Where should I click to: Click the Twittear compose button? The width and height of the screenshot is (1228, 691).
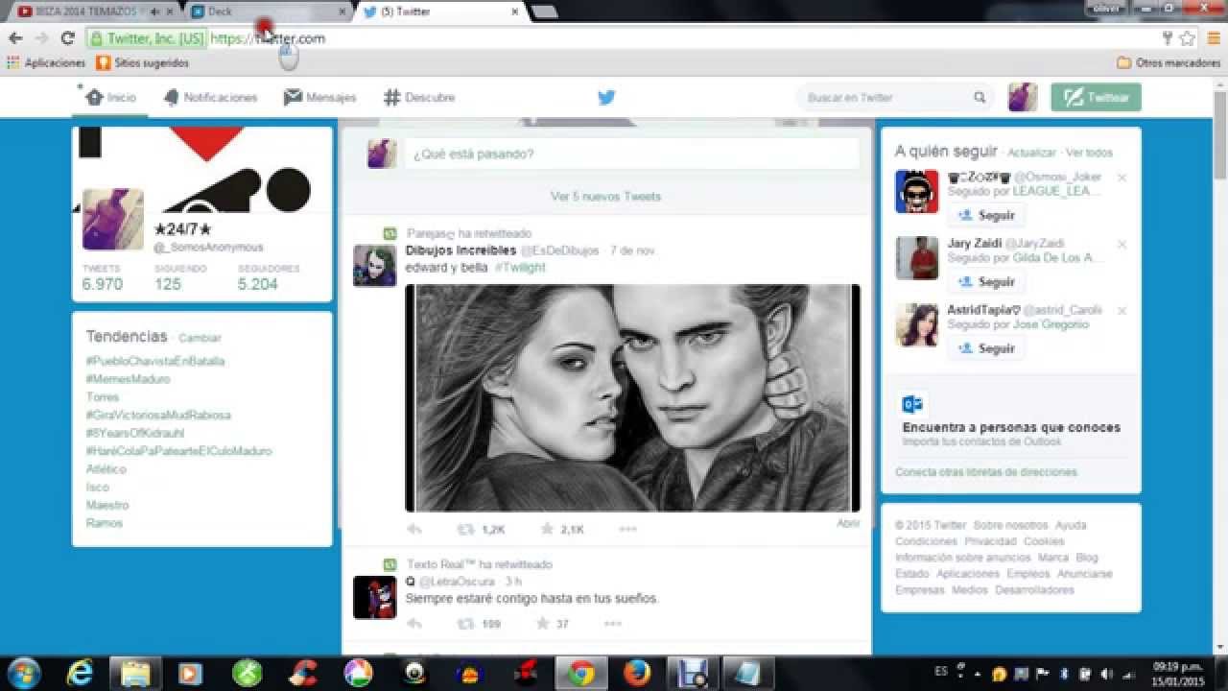[1096, 97]
